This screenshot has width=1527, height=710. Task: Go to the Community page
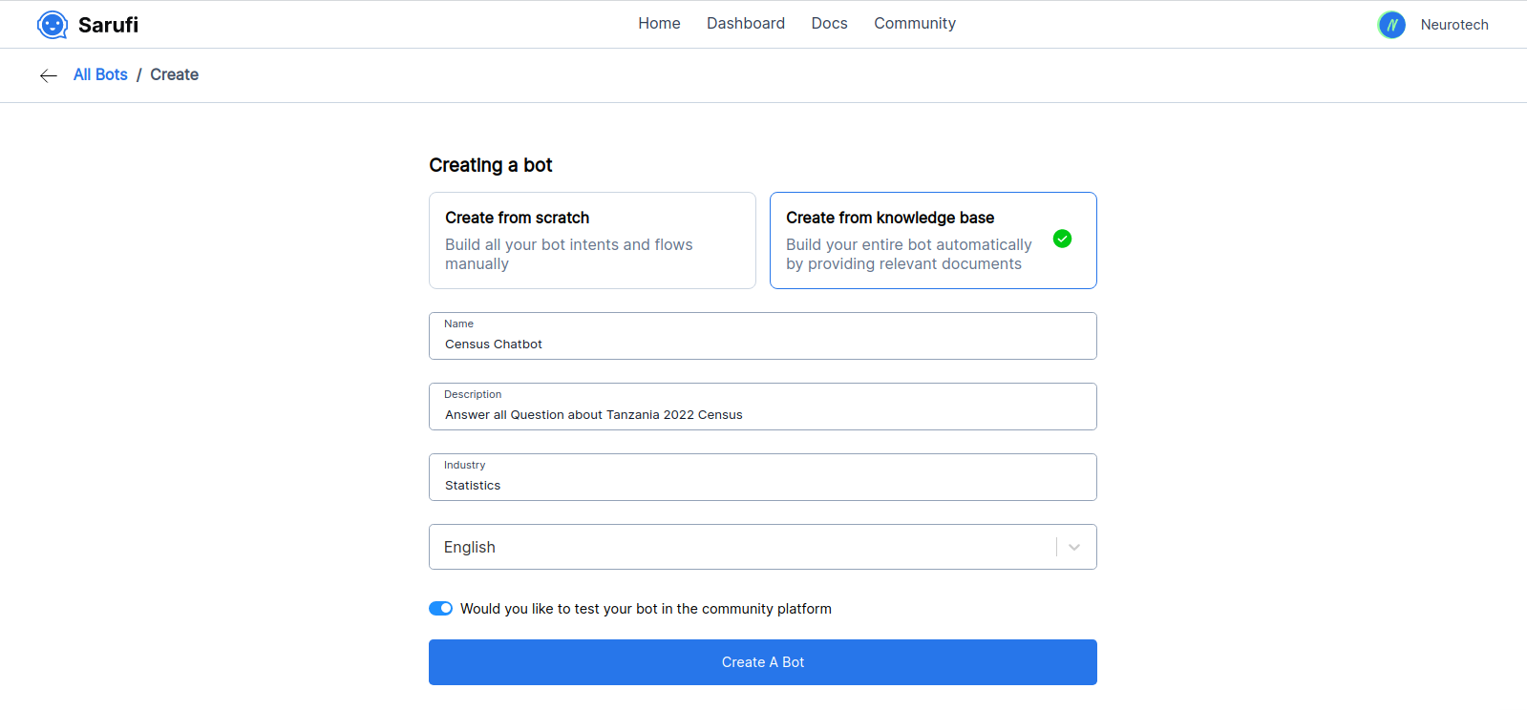[914, 23]
